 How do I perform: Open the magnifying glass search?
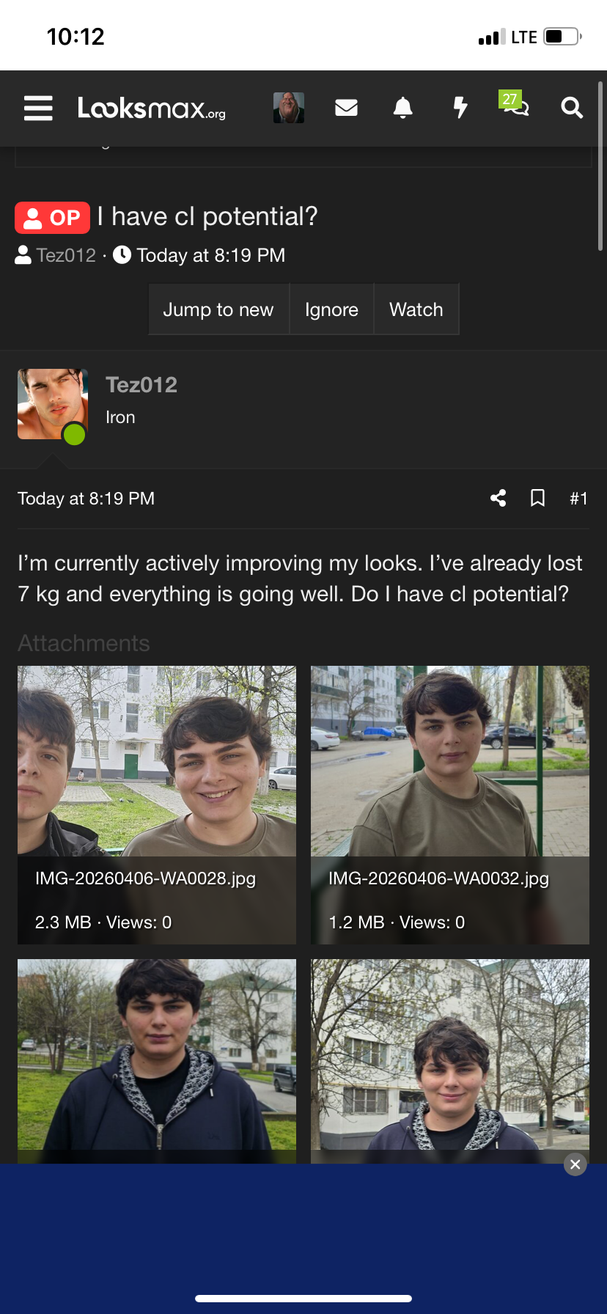[x=572, y=108]
